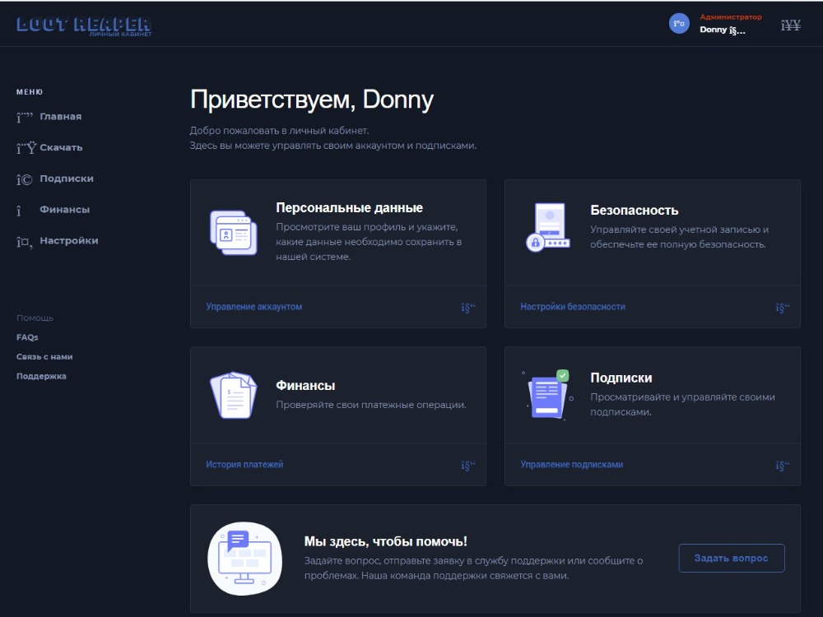
Task: Click arrow beside История платежей
Action: (x=468, y=466)
